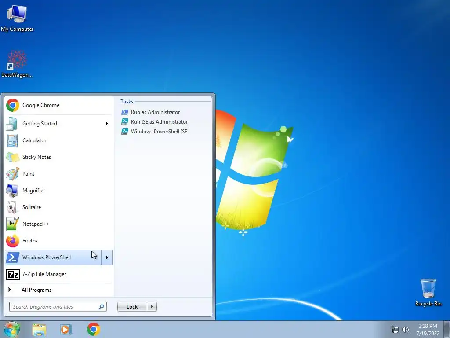Click the Tasks heading in jump list
Viewport: 450px width, 338px height.
[127, 102]
